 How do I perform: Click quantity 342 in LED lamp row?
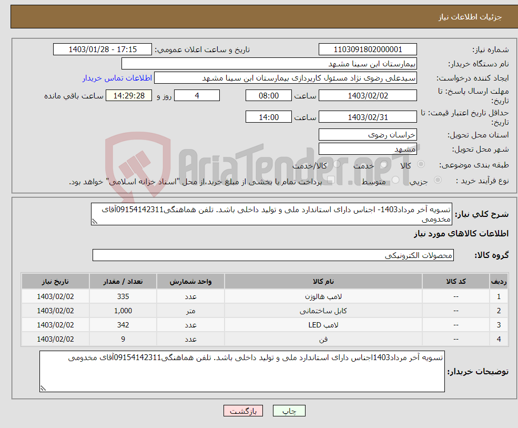point(123,325)
